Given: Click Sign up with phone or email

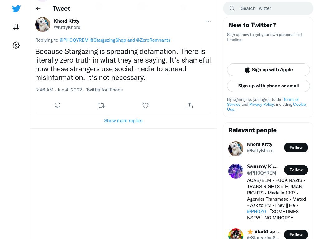Looking at the screenshot, I should click(268, 86).
